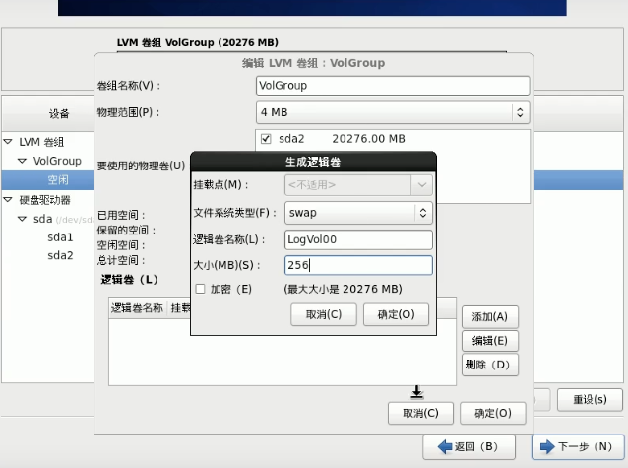Collapse the sda drive tree node
This screenshot has width=628, height=468.
coord(22,219)
